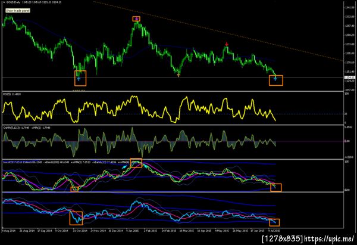
Task: Click the '16 Dec 2014' date label
Action: tap(115, 231)
